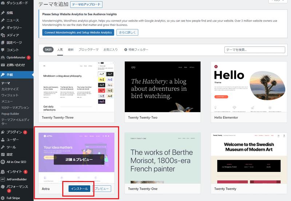
Task: Open the Twenty Twenty theme thumbnail
Action: [x=249, y=158]
